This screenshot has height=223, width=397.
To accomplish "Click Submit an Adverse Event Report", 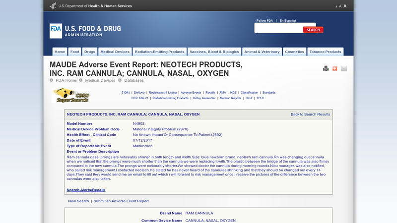I will pos(121,201).
